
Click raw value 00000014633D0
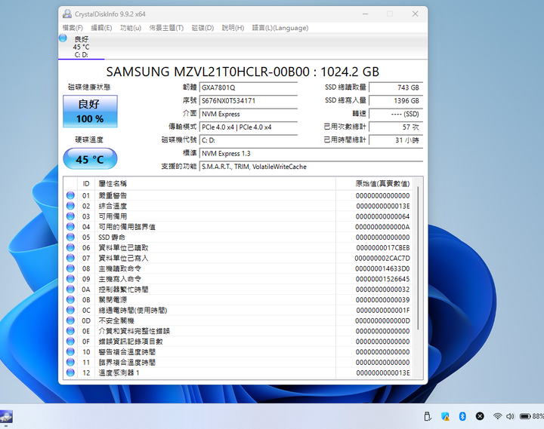382,268
